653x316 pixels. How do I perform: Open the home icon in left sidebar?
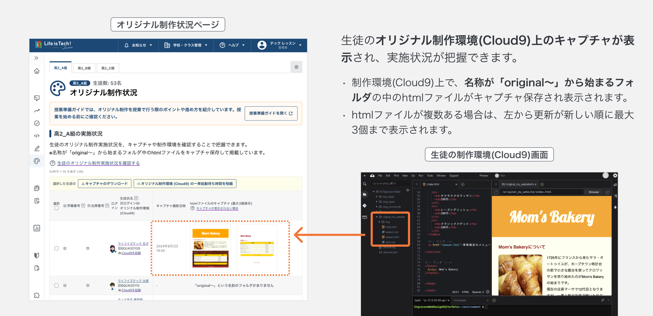(37, 71)
